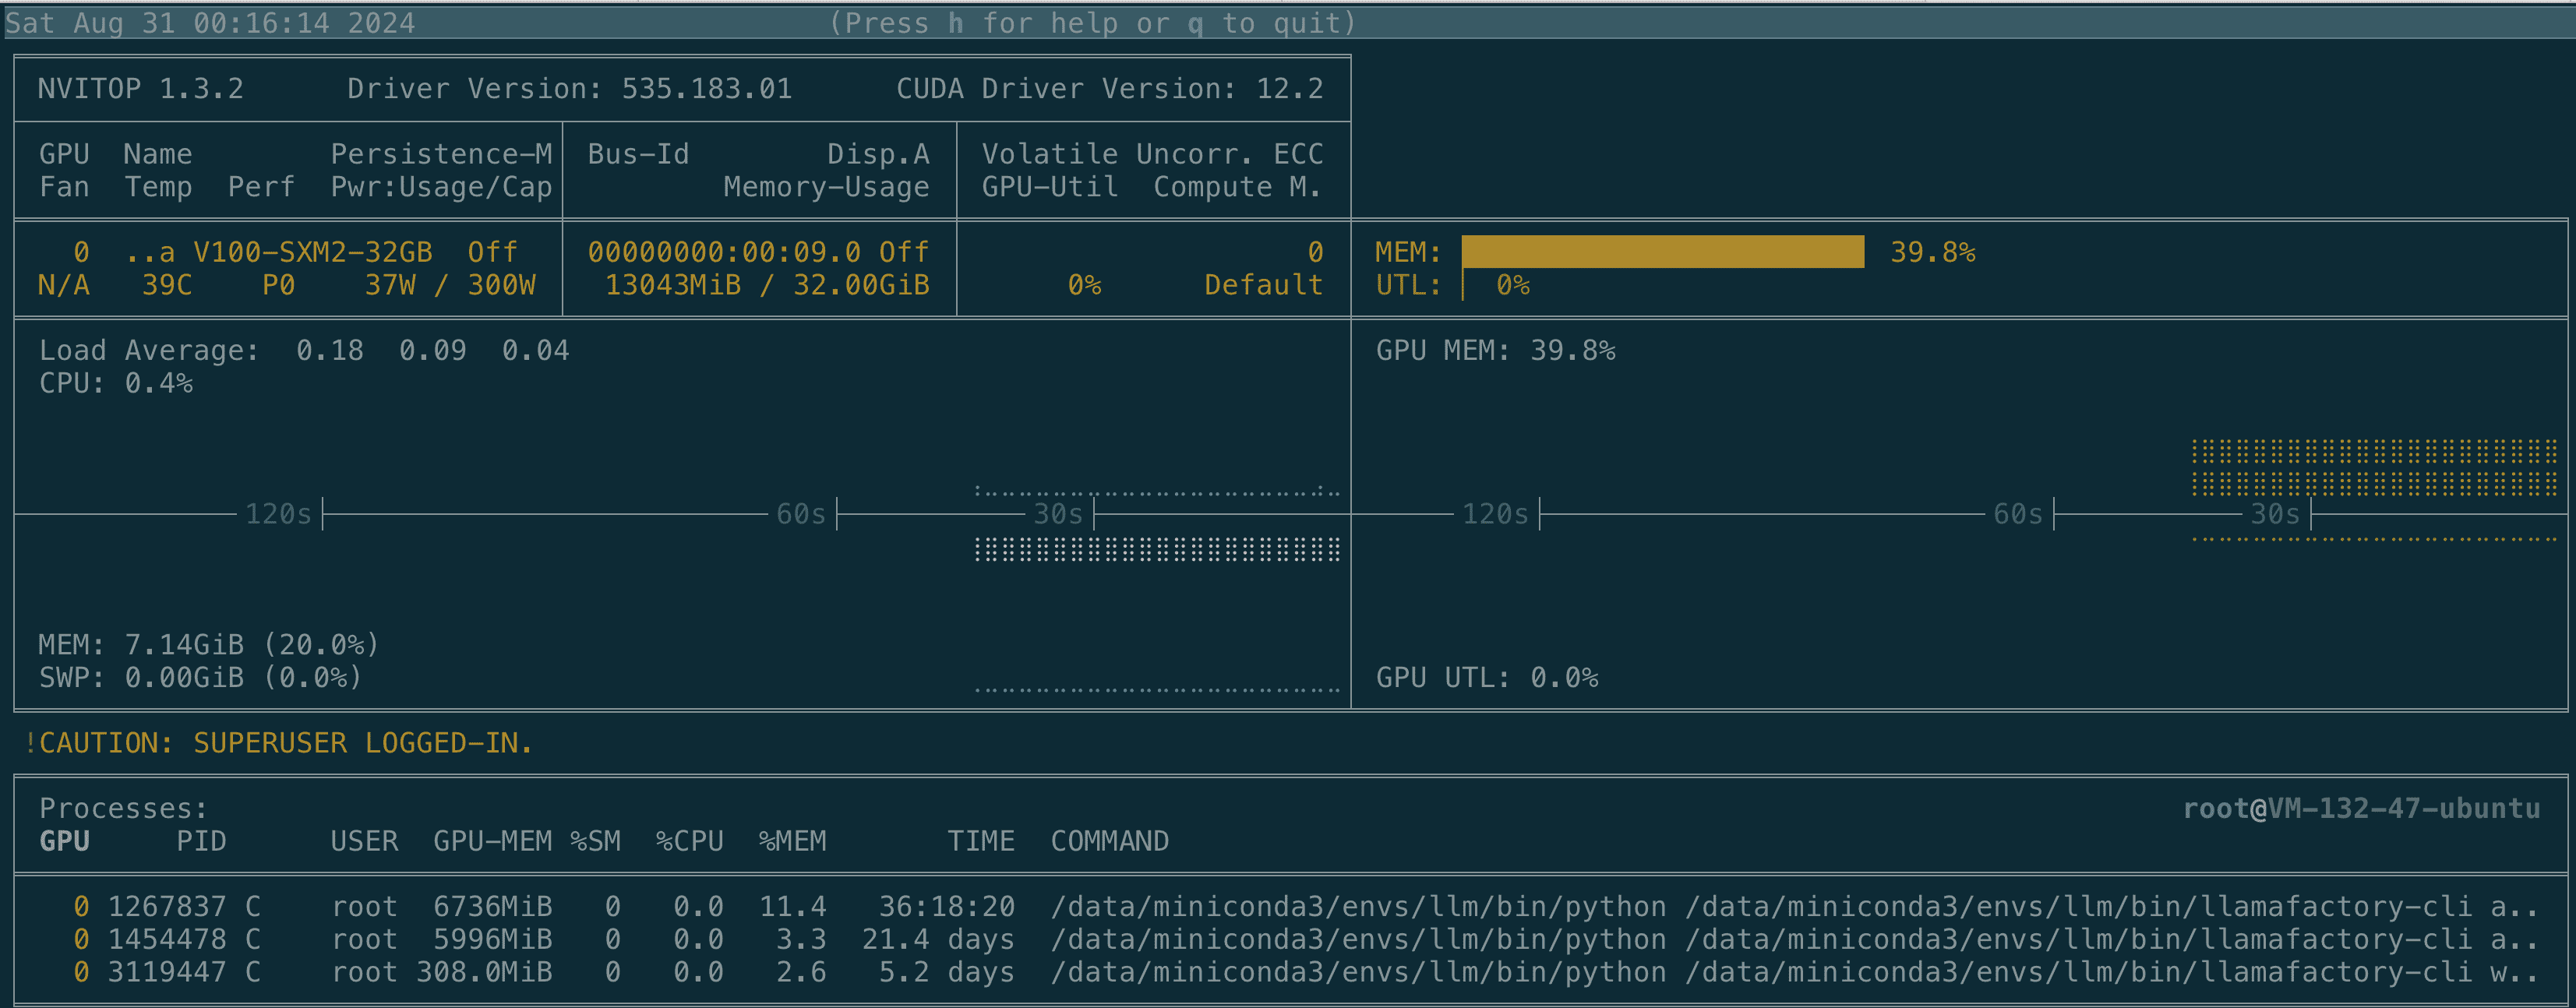Click the 30s marker on GPU history graph
The height and width of the screenshot is (1008, 2576).
pyautogui.click(x=2274, y=514)
